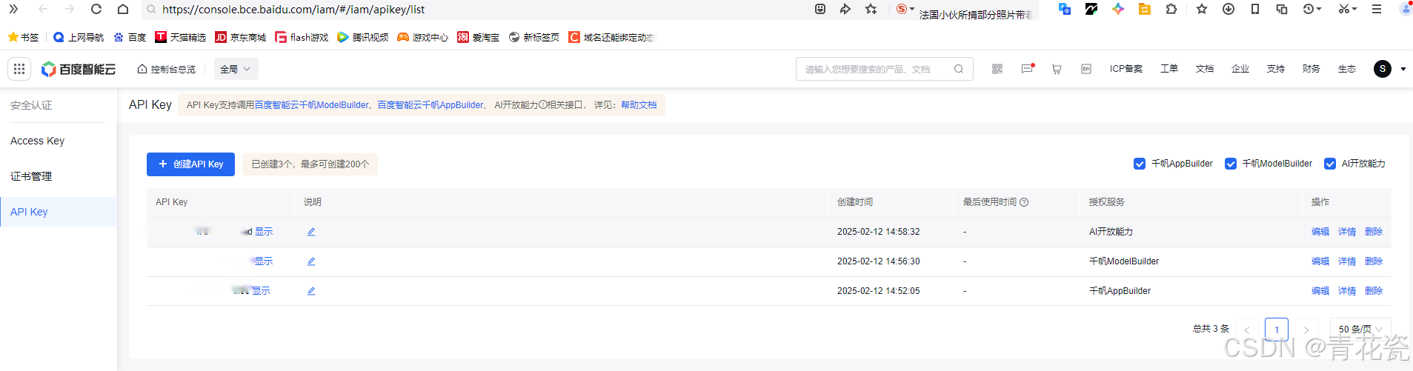Image resolution: width=1413 pixels, height=371 pixels.
Task: Click 删除 for the 千帆ModelBuilder row
Action: tap(1374, 261)
